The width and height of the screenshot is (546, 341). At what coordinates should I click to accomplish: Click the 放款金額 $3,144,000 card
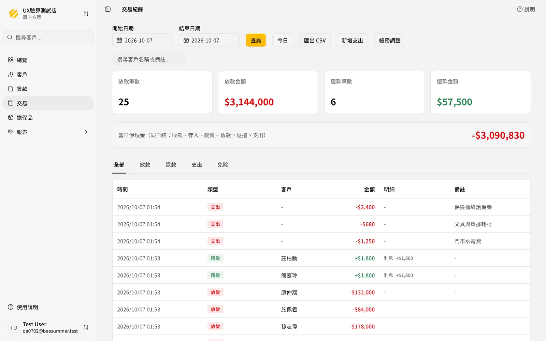click(x=268, y=92)
